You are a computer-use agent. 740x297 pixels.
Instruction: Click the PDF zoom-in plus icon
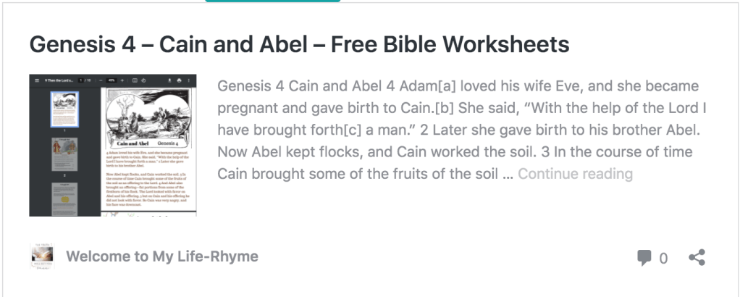point(122,80)
